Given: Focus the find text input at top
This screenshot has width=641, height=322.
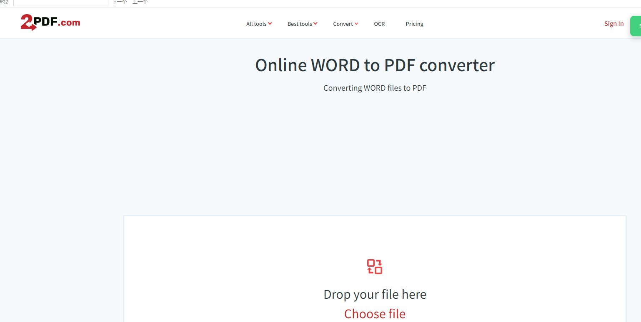Looking at the screenshot, I should pos(61,2).
